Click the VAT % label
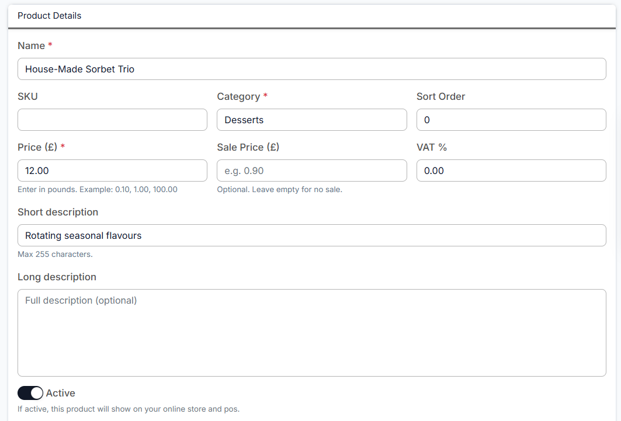 click(x=431, y=147)
